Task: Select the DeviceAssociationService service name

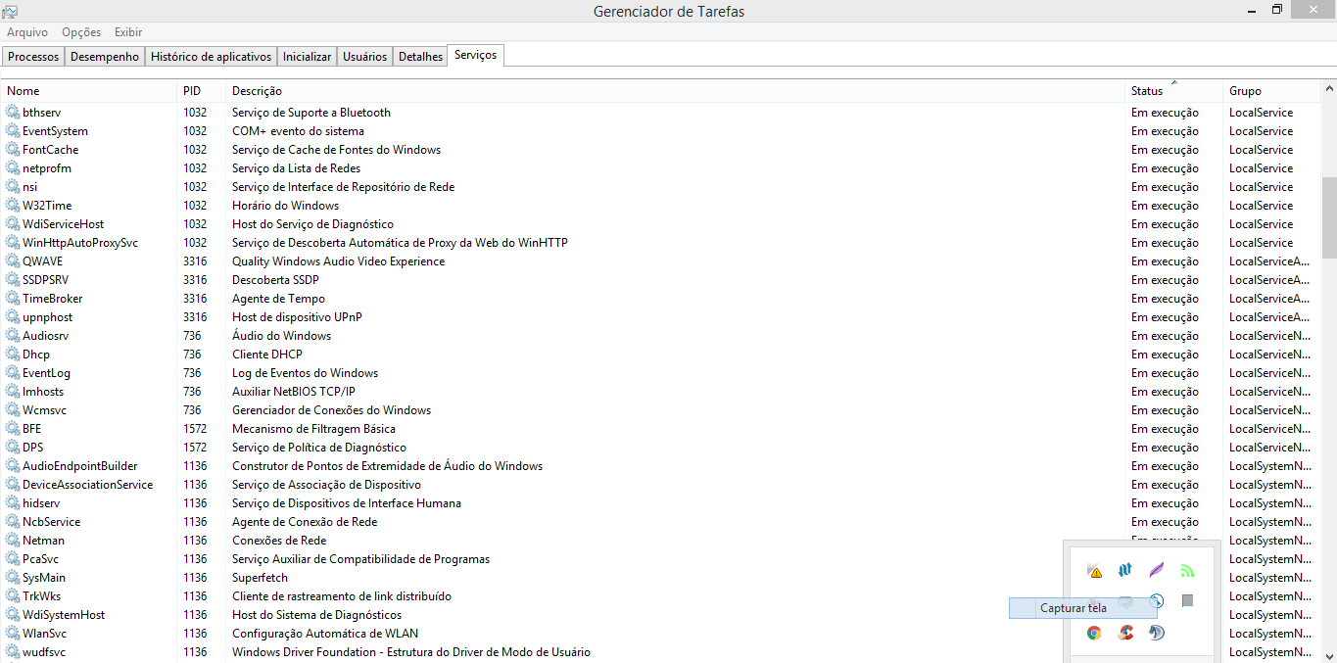Action: pos(88,485)
